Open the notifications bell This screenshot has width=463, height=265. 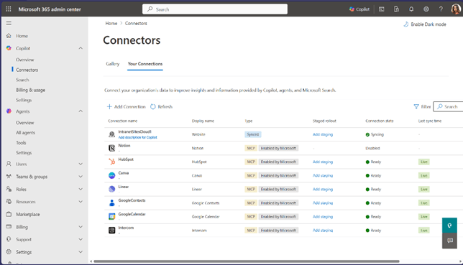point(411,9)
